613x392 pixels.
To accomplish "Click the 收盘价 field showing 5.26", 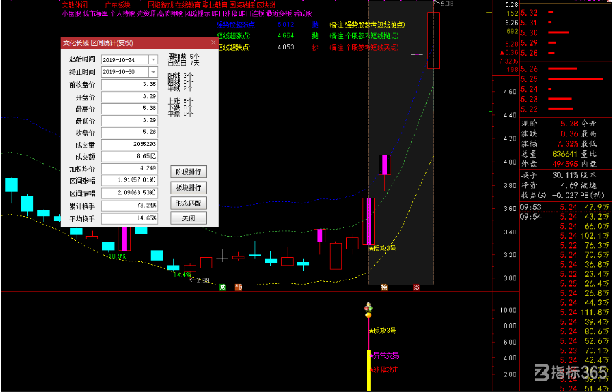I will tap(129, 133).
